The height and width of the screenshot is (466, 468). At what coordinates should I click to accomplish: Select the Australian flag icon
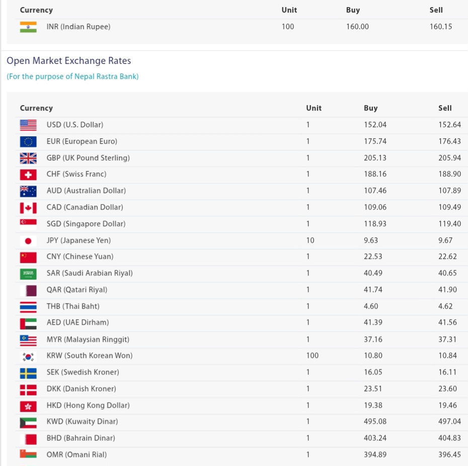[28, 191]
